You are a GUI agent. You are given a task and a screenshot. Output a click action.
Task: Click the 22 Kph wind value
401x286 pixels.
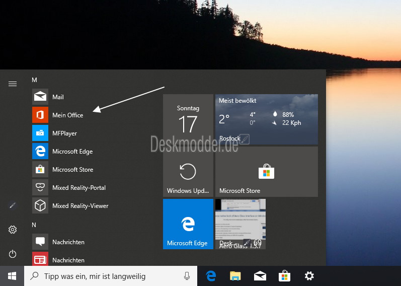pos(291,123)
